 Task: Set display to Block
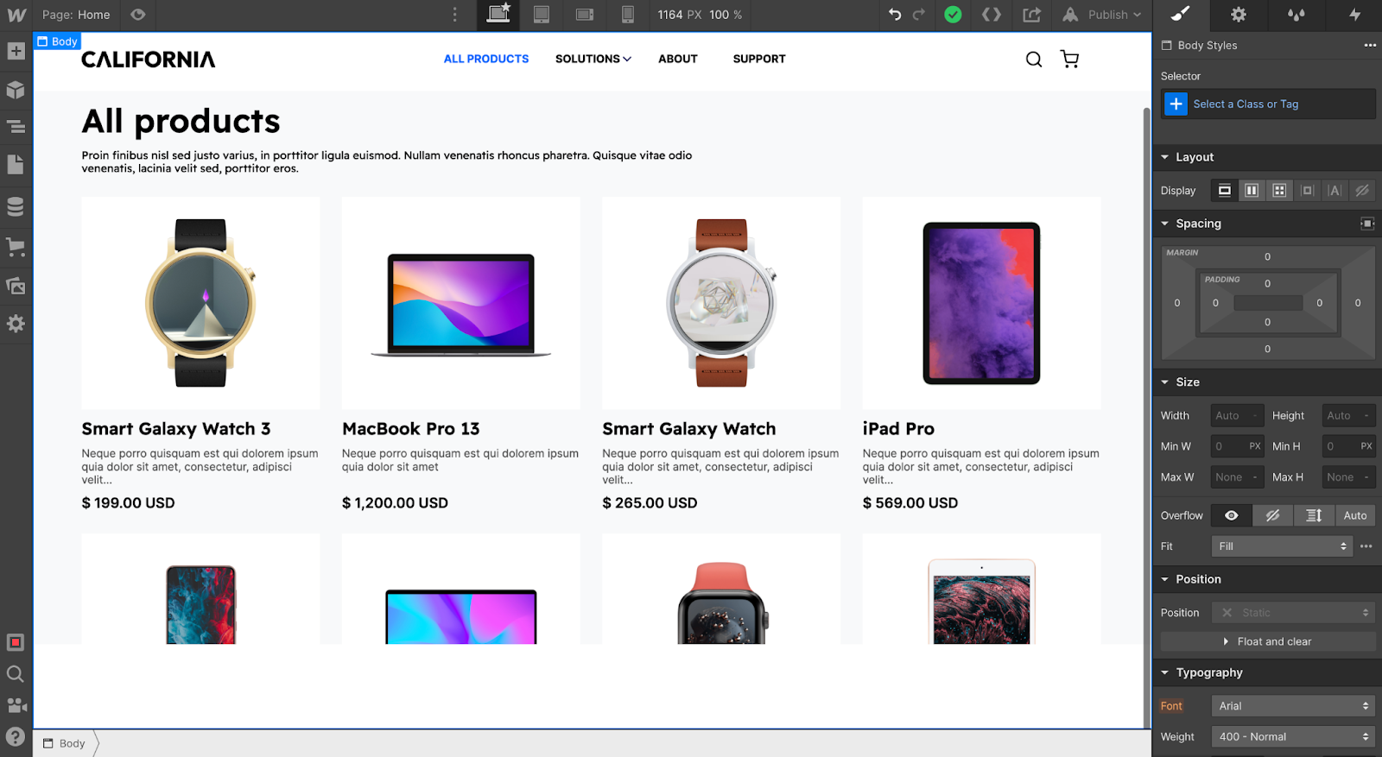(x=1224, y=191)
